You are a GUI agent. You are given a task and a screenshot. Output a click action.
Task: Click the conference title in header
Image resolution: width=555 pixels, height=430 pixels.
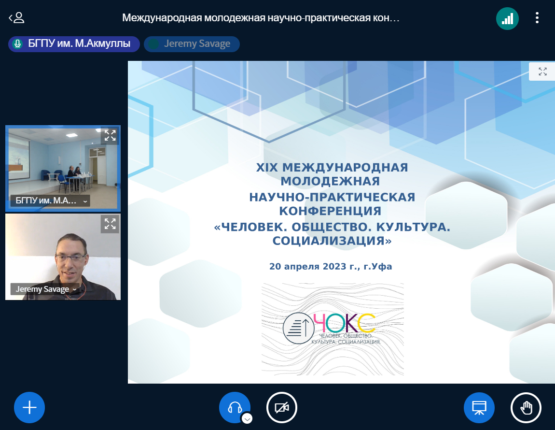(x=261, y=18)
